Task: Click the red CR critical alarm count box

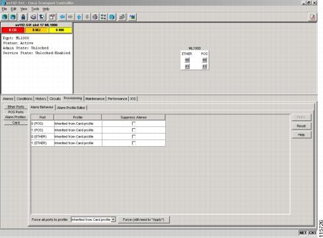Action: tap(13, 30)
